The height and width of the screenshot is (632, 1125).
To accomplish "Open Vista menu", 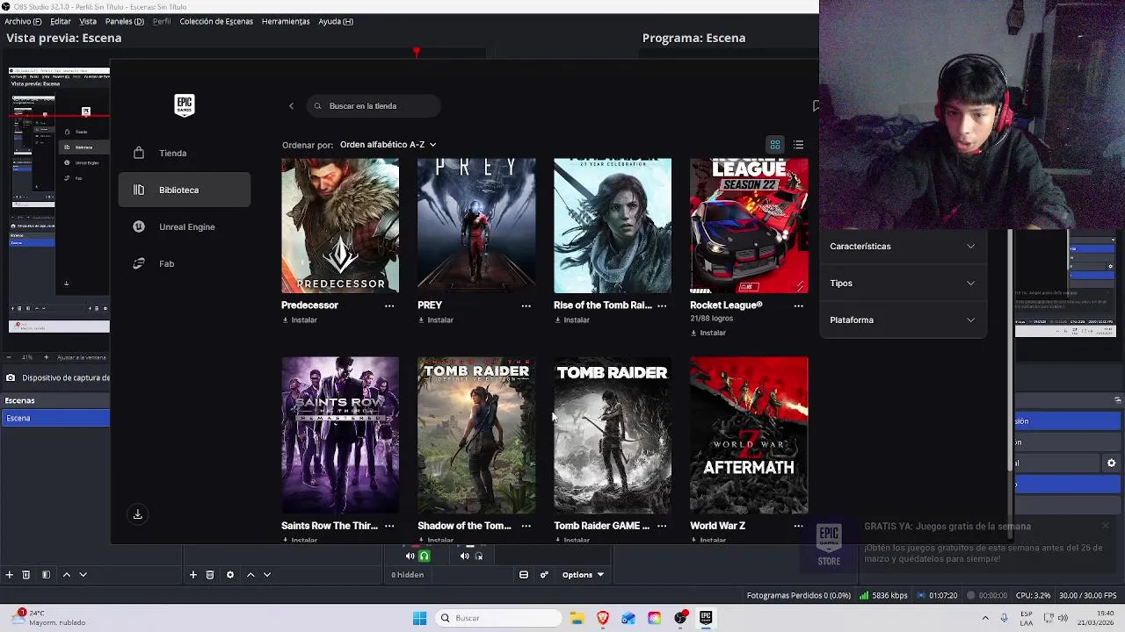I will [88, 21].
